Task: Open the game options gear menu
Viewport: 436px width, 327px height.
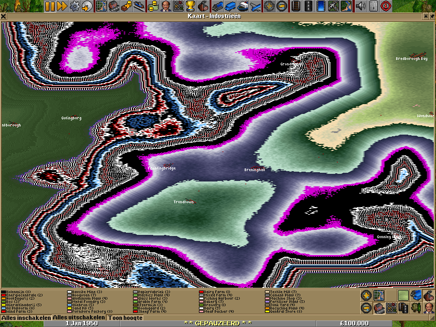Action: click(x=75, y=6)
